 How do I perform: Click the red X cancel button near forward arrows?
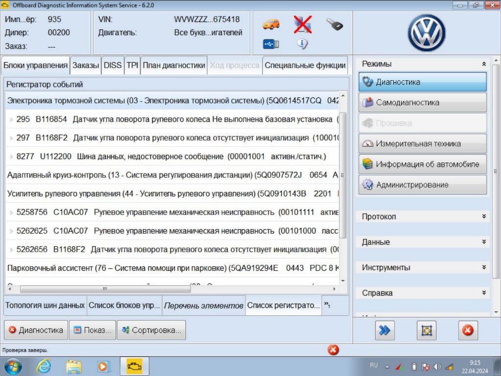click(468, 330)
